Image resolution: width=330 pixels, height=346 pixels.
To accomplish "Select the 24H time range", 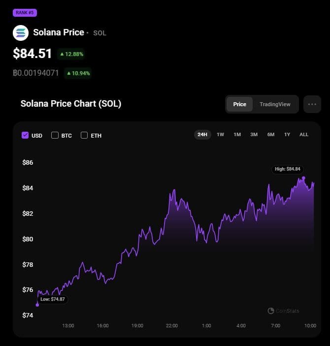I will pyautogui.click(x=202, y=134).
